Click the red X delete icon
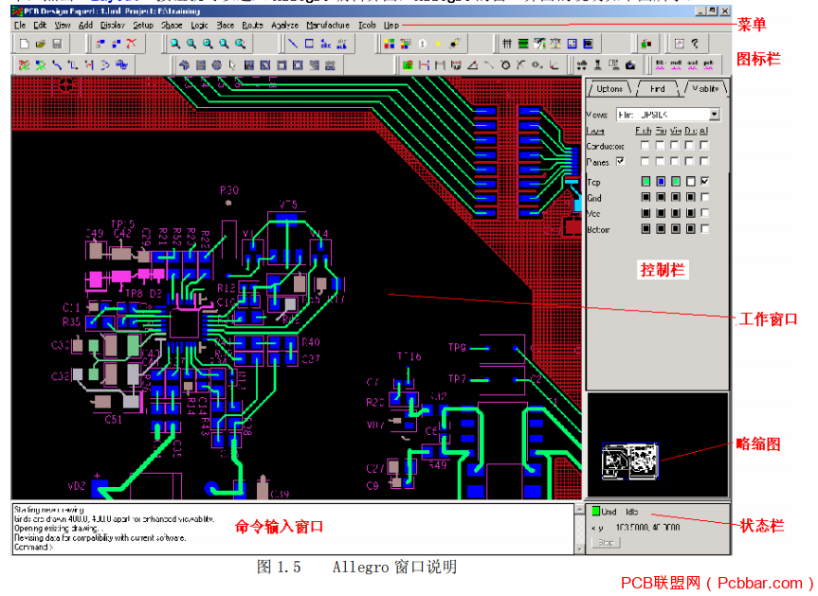818x596 pixels. click(132, 44)
